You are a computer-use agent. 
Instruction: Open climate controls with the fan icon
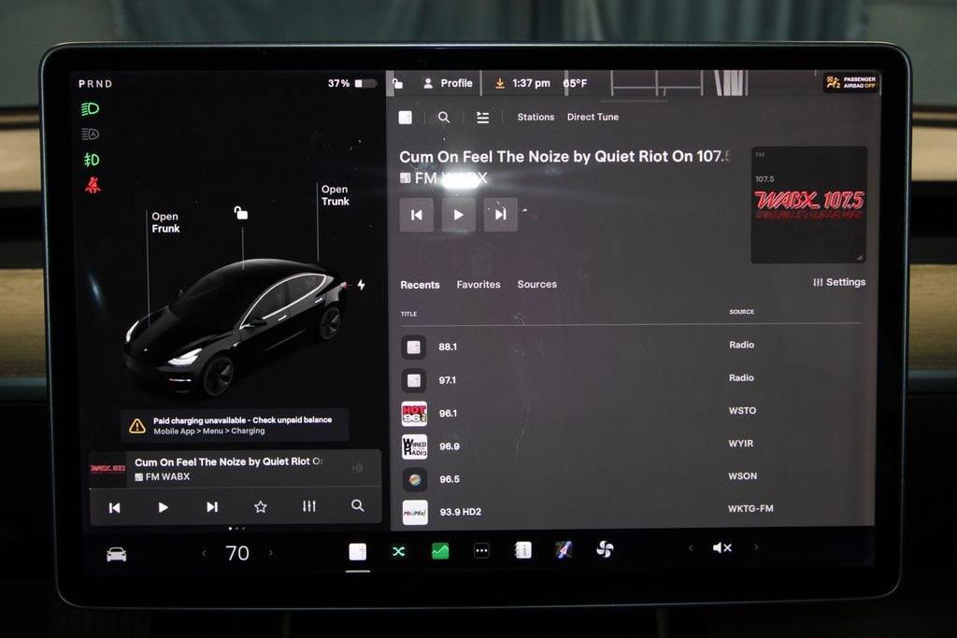(x=605, y=552)
